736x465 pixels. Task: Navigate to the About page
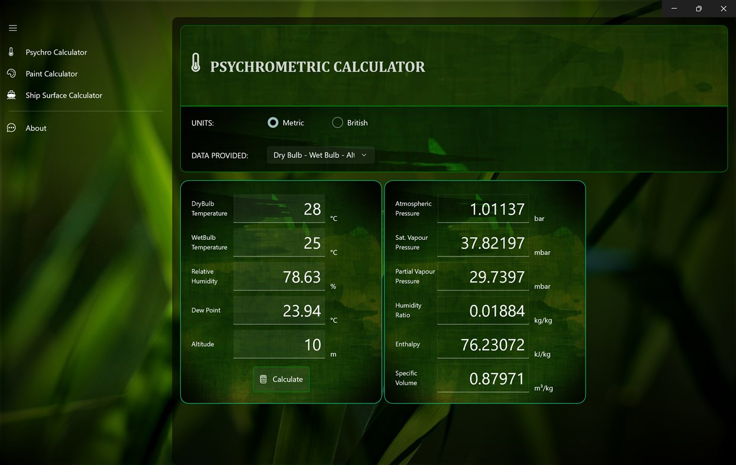pyautogui.click(x=35, y=128)
